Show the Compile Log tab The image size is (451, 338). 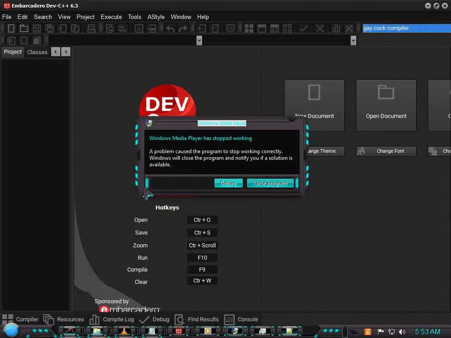coord(111,320)
